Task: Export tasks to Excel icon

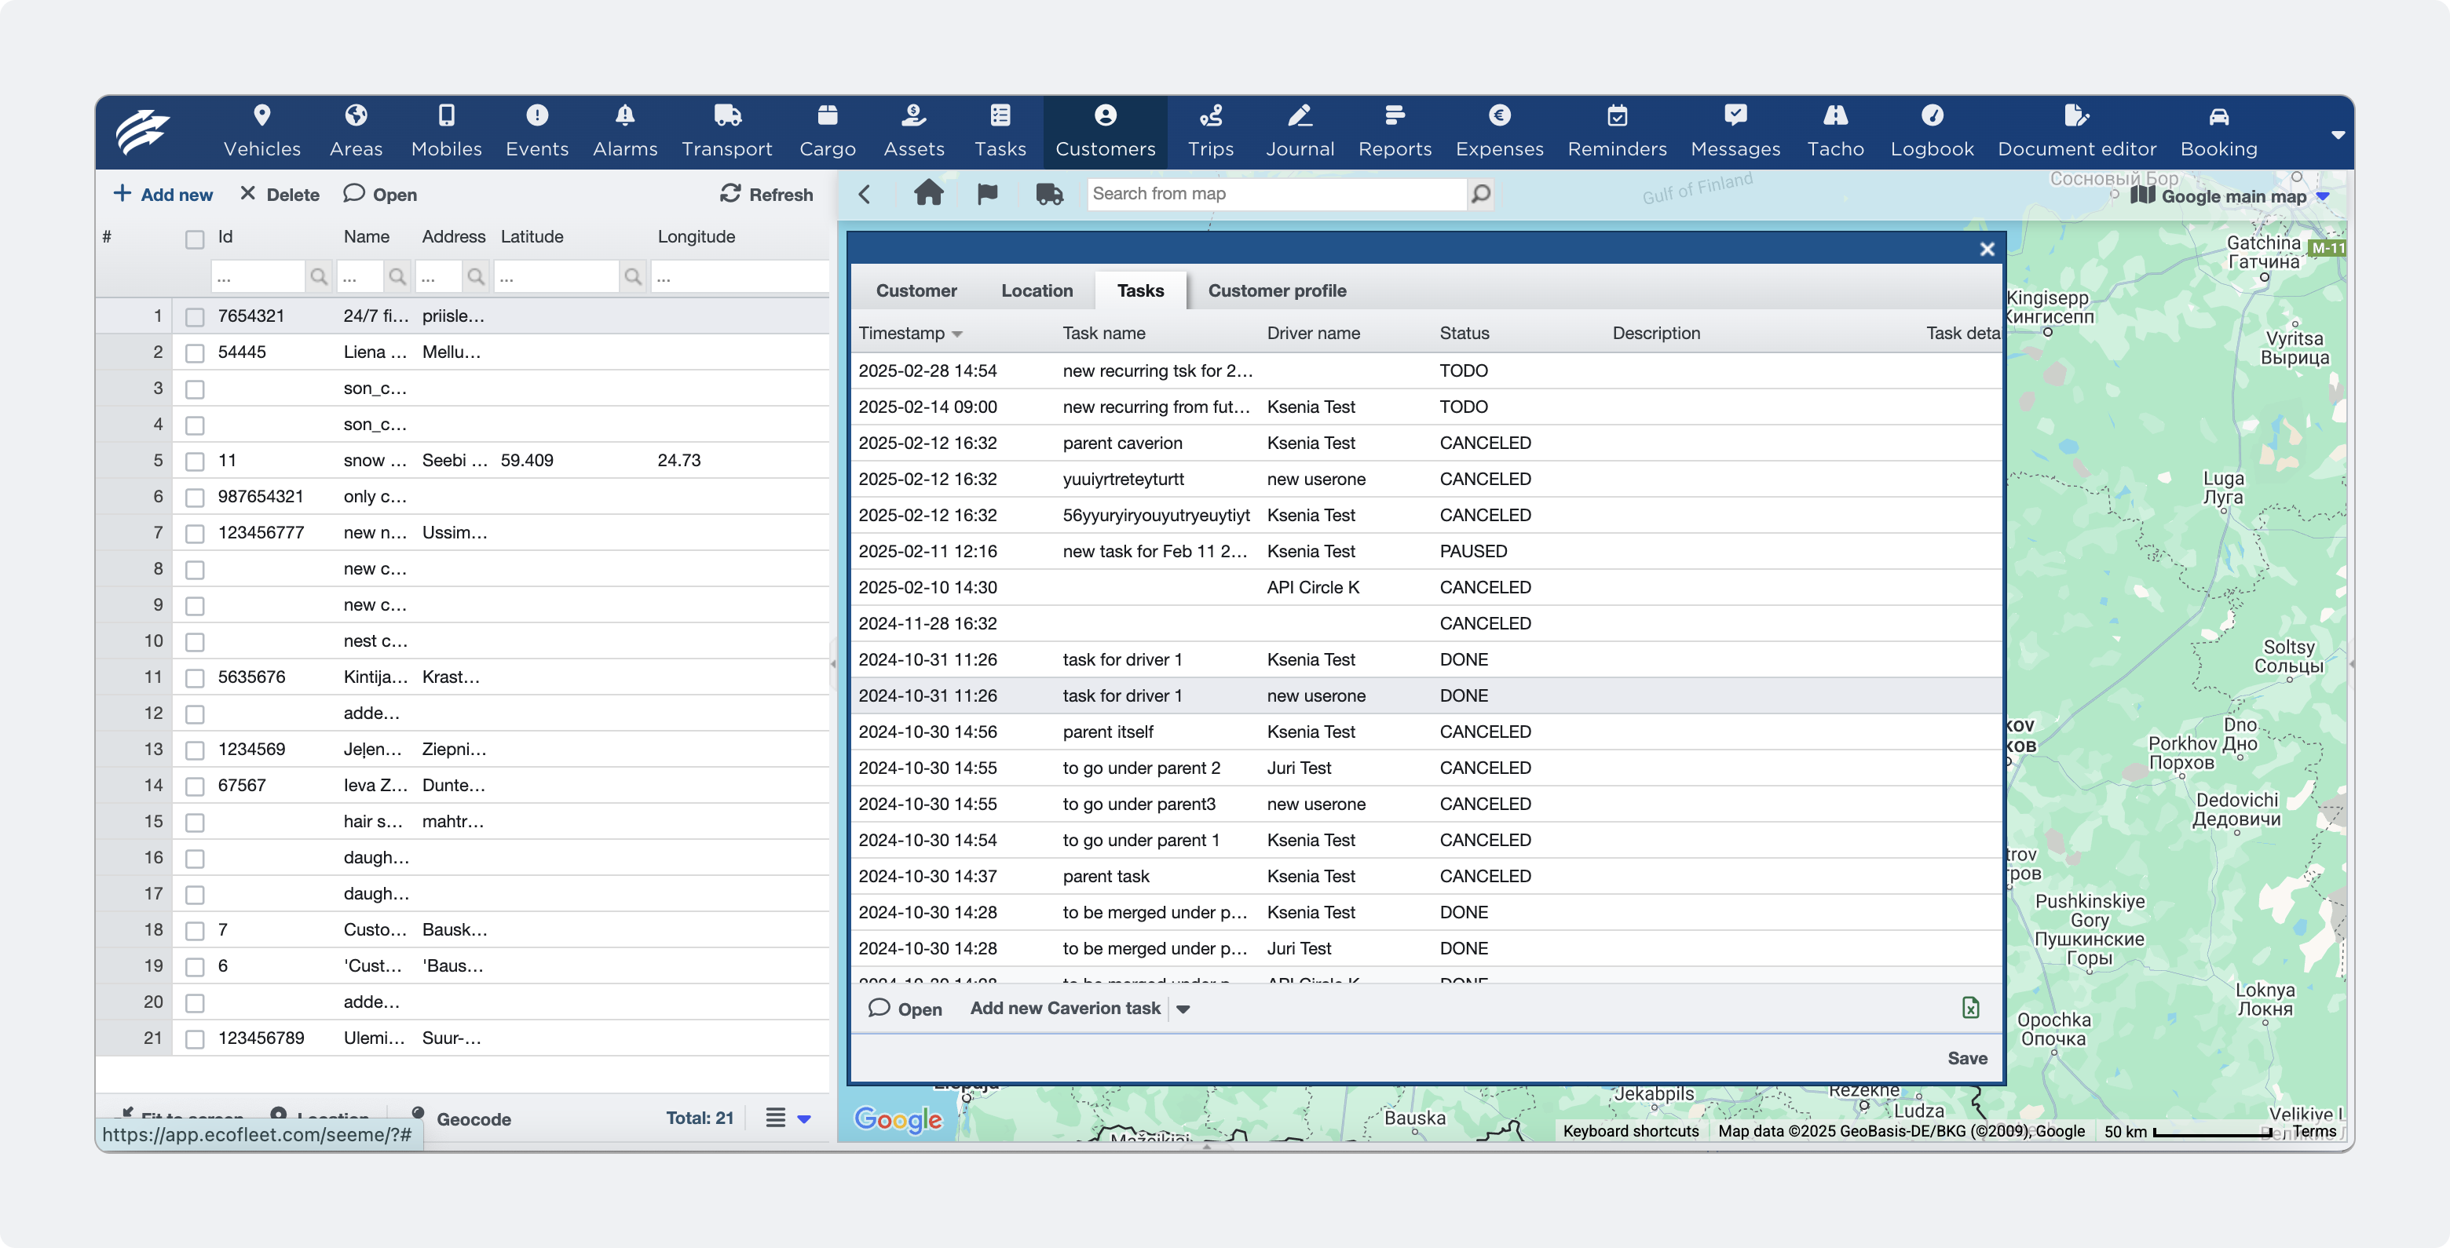Action: coord(1971,1008)
